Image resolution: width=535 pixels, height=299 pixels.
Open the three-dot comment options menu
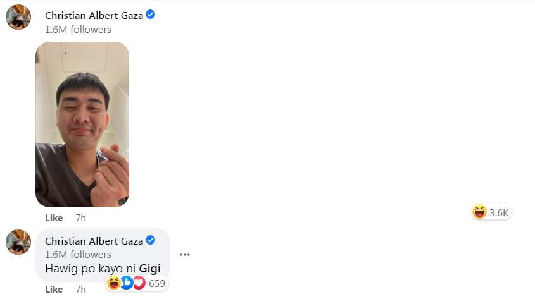coord(185,255)
